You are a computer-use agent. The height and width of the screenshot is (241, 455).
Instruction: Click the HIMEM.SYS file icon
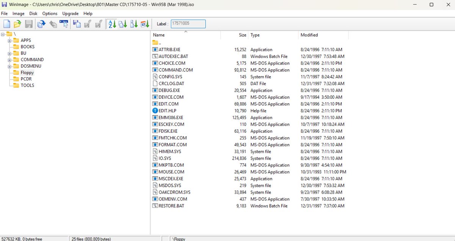click(x=155, y=151)
